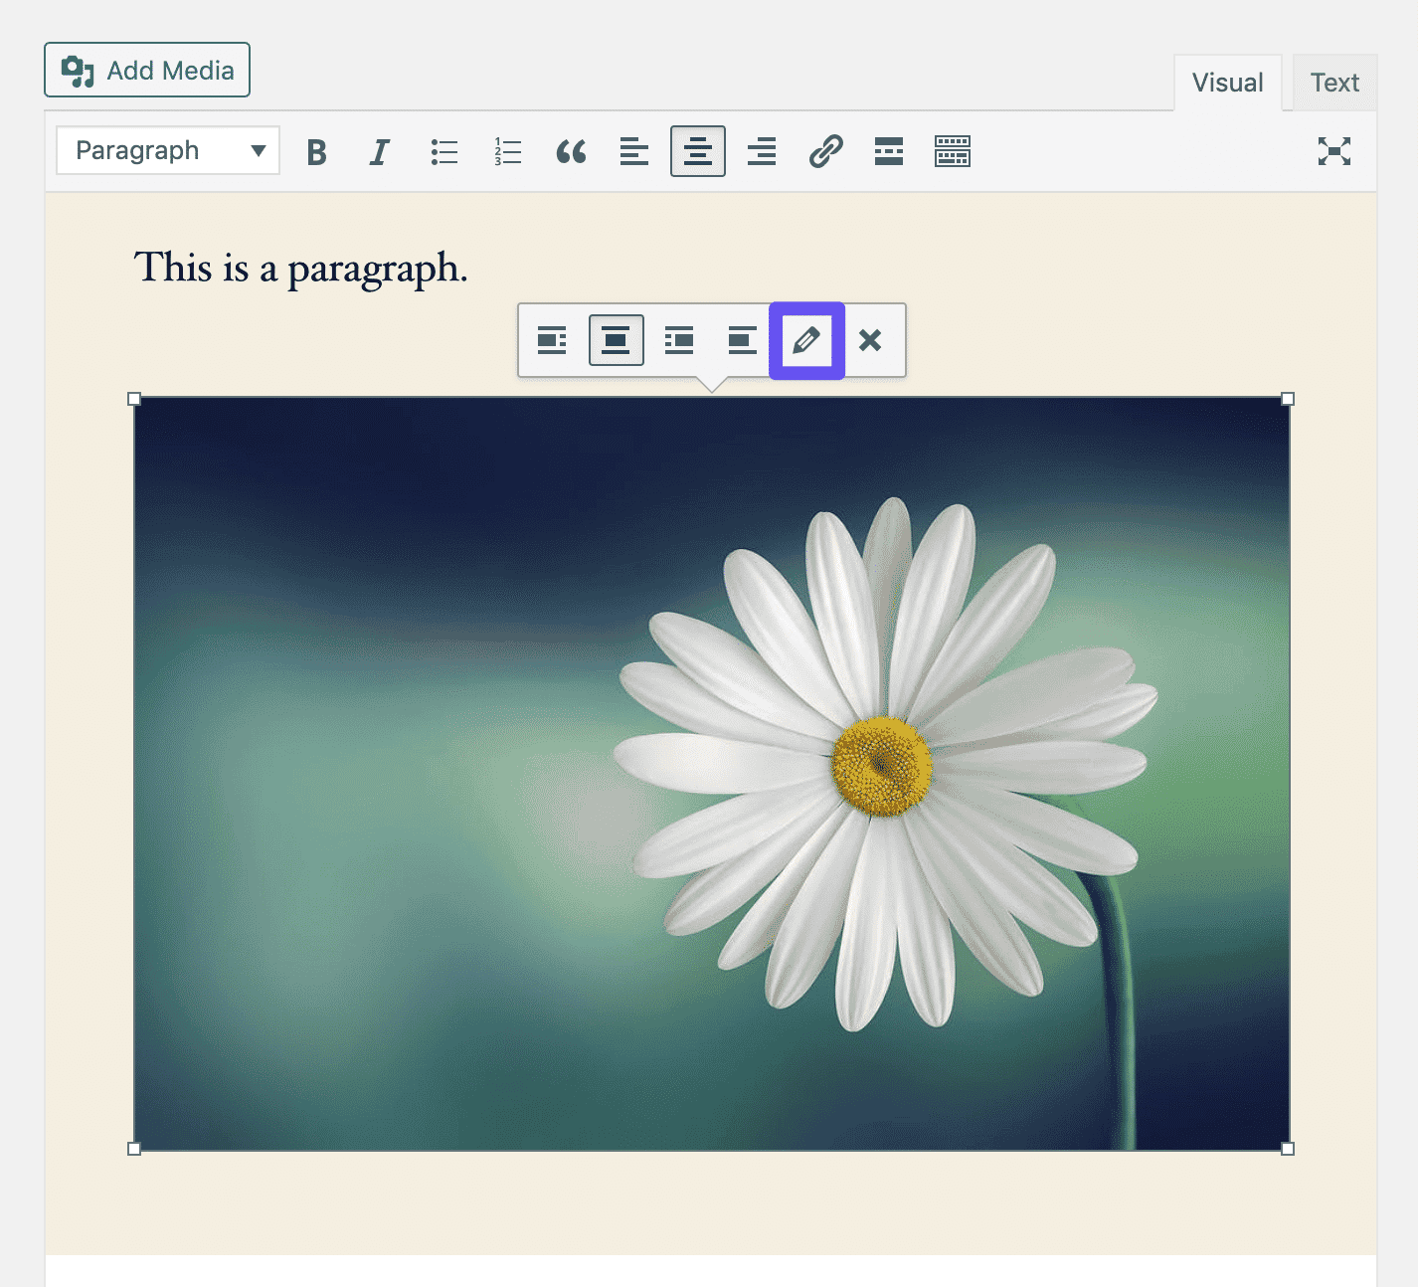Image resolution: width=1418 pixels, height=1287 pixels.
Task: Edit the image with the pencil icon
Action: click(806, 340)
